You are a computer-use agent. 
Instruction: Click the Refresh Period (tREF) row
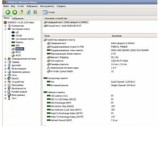click(100, 120)
